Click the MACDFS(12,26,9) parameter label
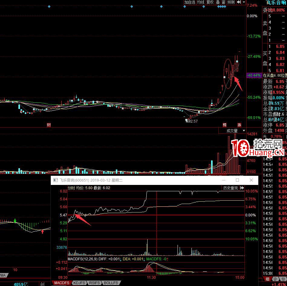287x286 pixels. pos(83,259)
